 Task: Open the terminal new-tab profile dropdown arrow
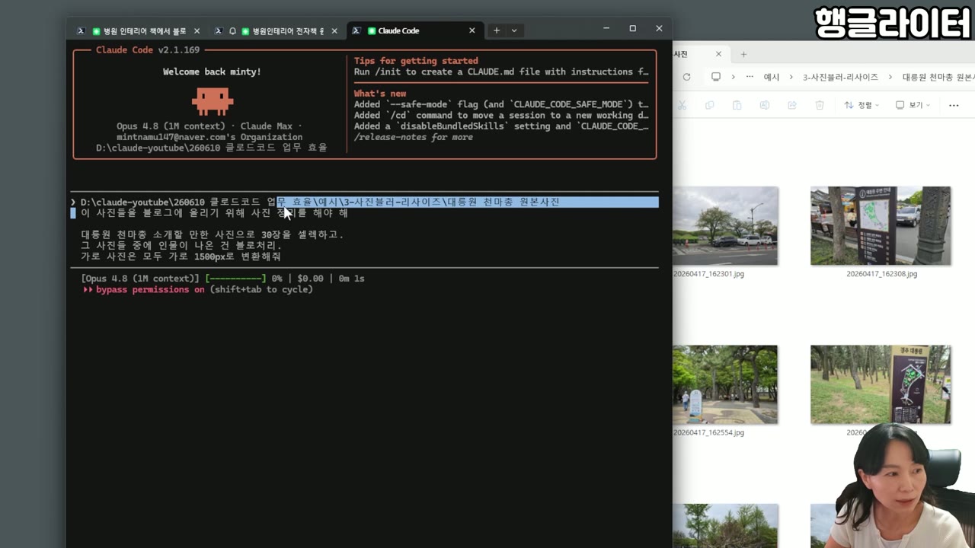pyautogui.click(x=514, y=30)
